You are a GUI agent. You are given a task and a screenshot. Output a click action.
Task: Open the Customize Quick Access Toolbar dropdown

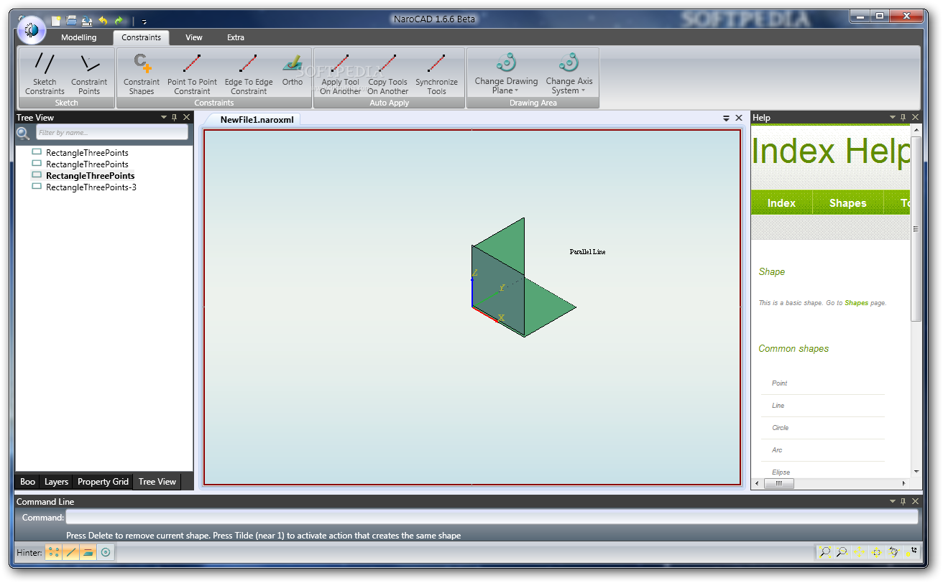pos(144,22)
